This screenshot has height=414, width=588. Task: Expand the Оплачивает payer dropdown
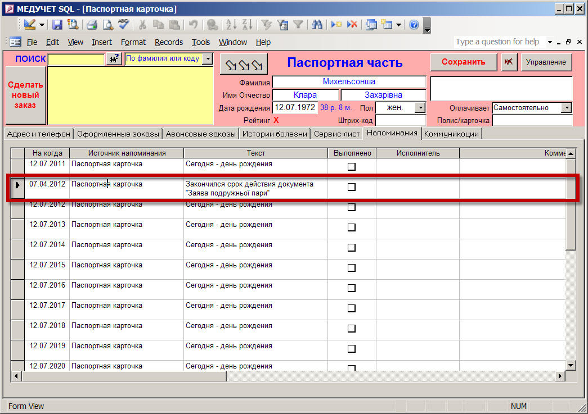pyautogui.click(x=567, y=108)
